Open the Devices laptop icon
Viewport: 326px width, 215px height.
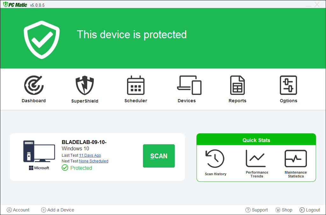(189, 85)
